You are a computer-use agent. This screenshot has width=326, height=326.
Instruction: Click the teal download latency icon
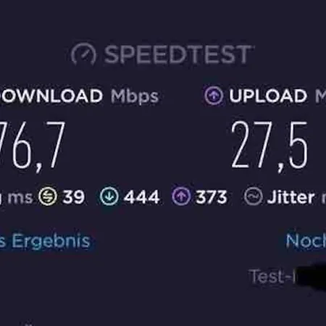109,196
